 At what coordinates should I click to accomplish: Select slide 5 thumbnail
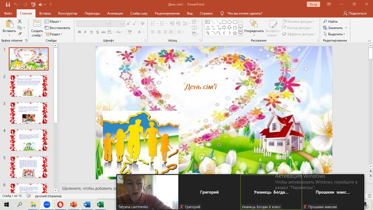[x=29, y=167]
